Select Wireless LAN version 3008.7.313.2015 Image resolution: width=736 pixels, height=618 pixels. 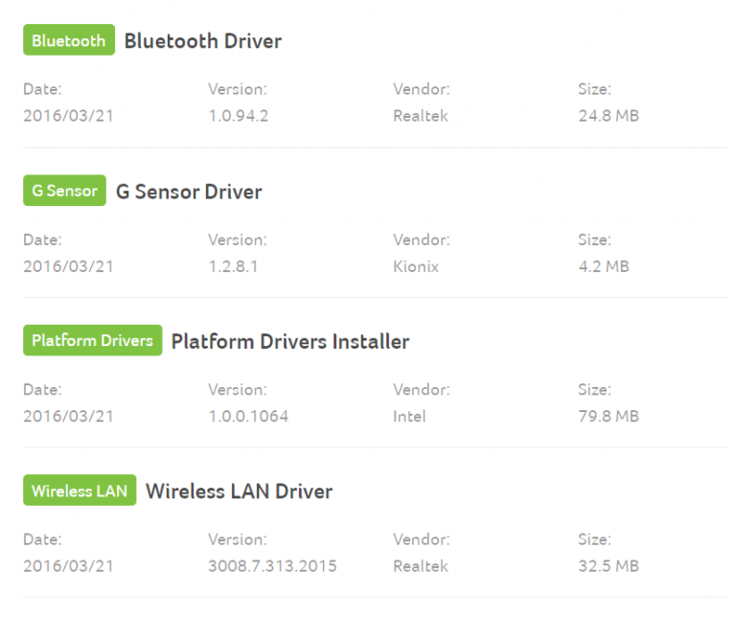coord(273,565)
